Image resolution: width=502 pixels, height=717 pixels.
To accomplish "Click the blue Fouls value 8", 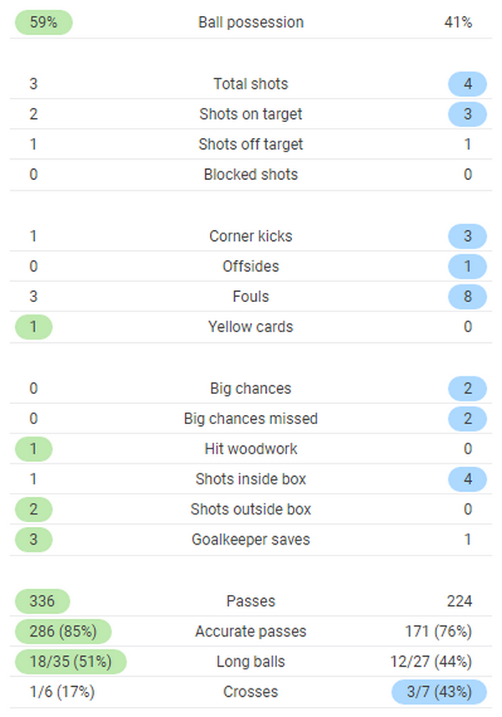I will click(468, 296).
